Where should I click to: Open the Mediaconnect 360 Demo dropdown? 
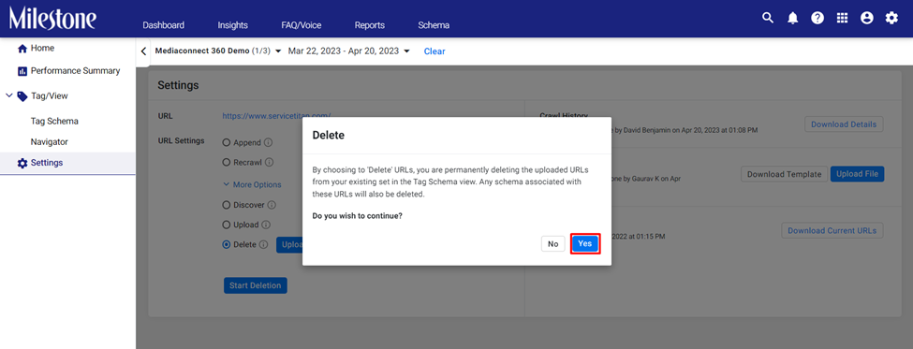(218, 51)
